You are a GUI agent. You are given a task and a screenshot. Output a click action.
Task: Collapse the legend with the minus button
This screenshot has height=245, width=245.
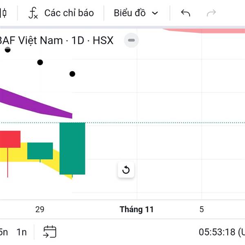click(x=131, y=40)
